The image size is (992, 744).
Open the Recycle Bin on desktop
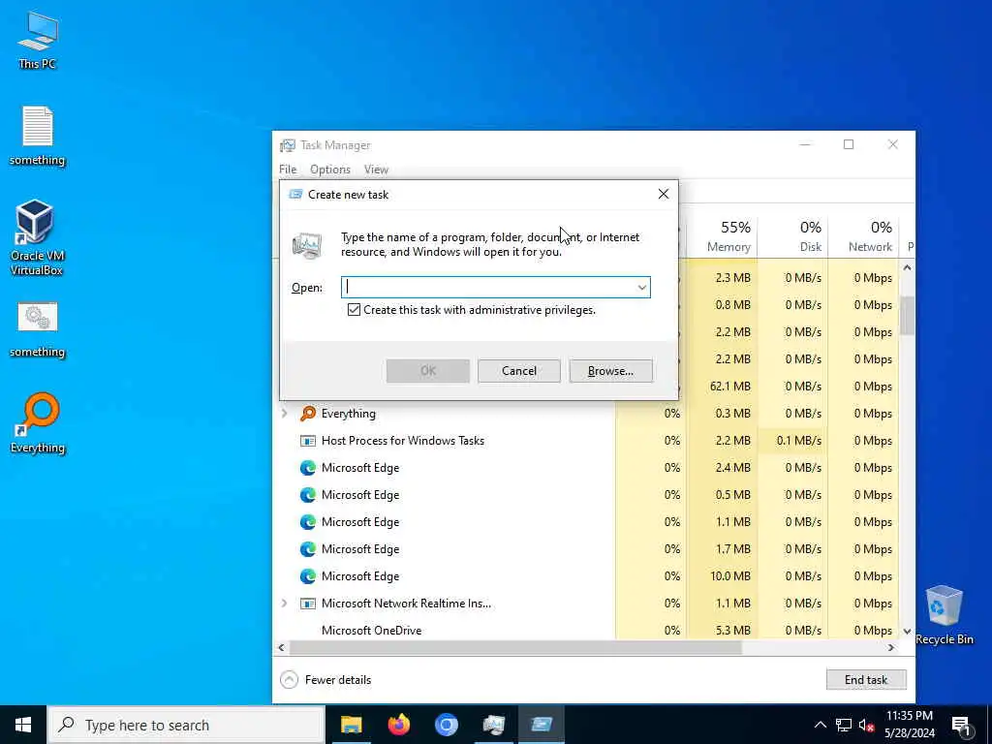(944, 614)
